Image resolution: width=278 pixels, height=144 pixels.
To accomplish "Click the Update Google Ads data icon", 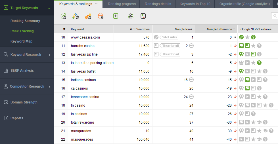I will pos(76,16).
